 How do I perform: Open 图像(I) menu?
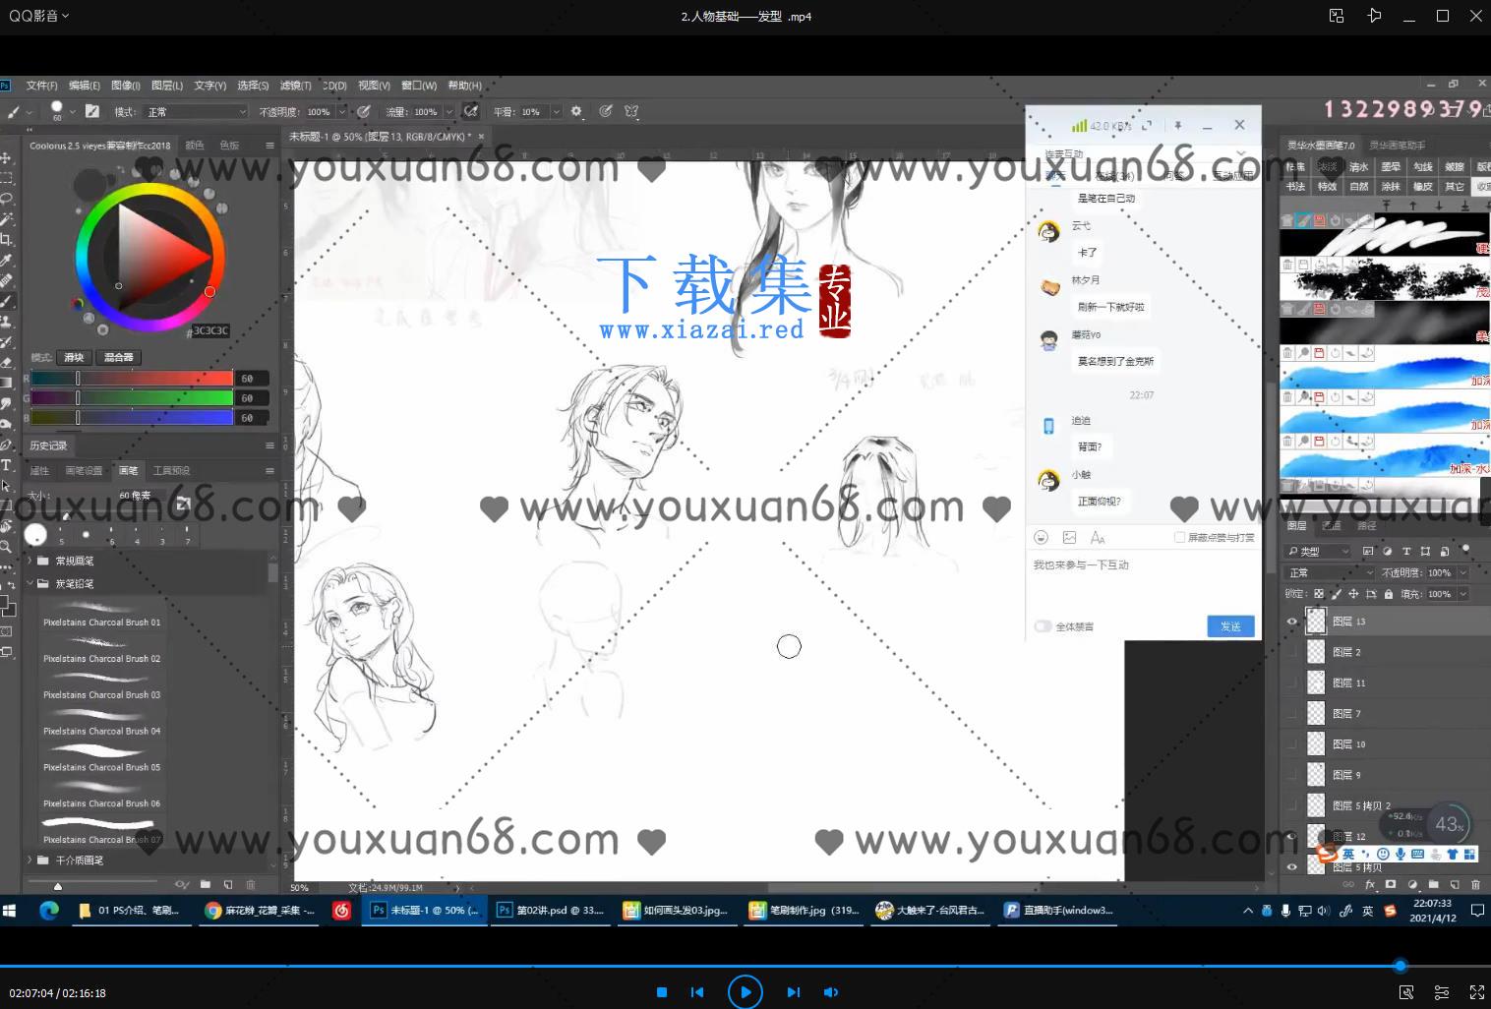pos(126,86)
